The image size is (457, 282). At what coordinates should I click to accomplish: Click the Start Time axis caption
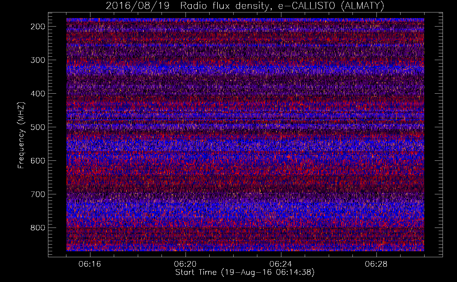(x=245, y=272)
